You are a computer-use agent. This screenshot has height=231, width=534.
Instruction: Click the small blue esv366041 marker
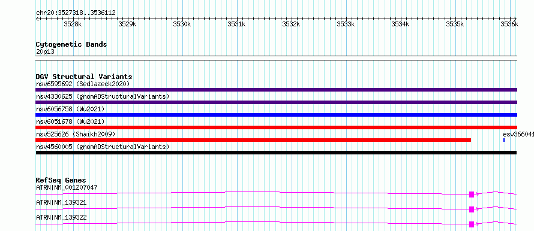coord(504,140)
